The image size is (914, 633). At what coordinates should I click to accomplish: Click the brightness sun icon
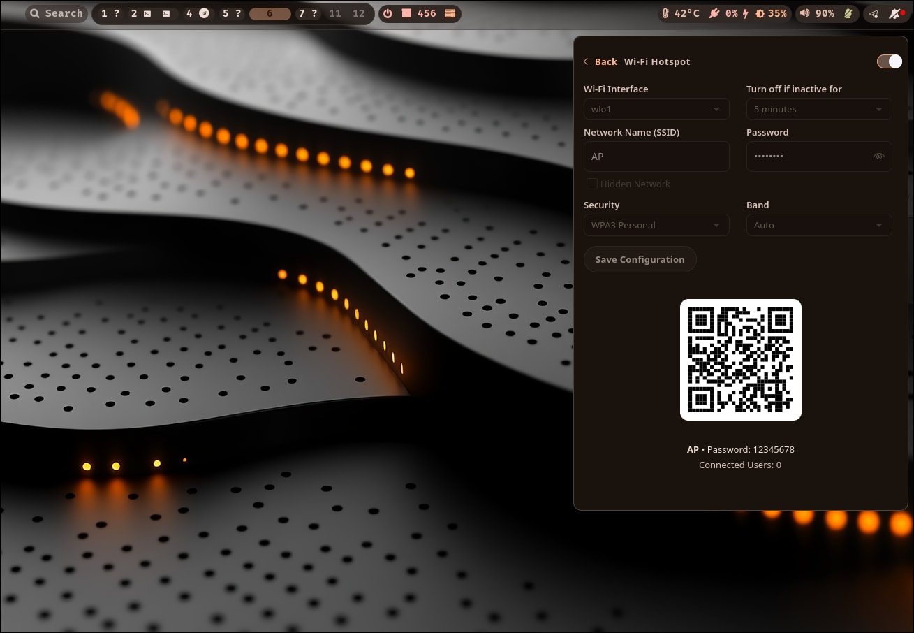(x=760, y=13)
